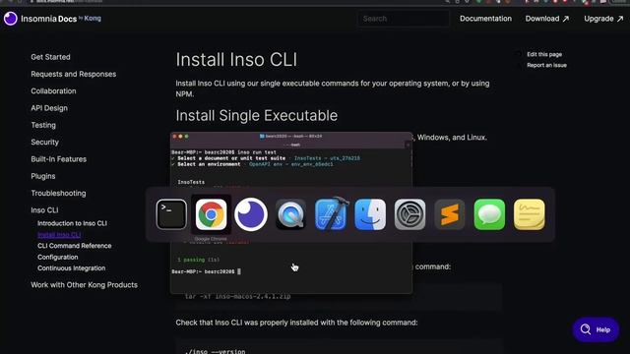Expand Built-In Features sidebar section

59,159
